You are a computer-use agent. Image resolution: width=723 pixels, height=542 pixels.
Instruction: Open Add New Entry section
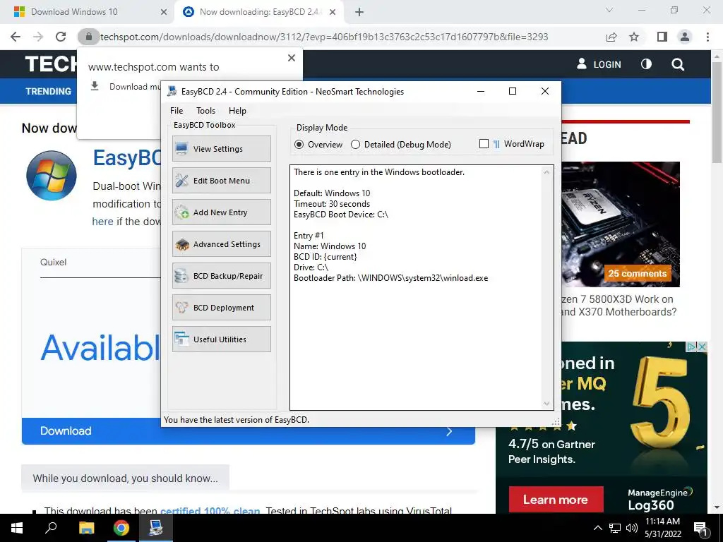point(221,212)
